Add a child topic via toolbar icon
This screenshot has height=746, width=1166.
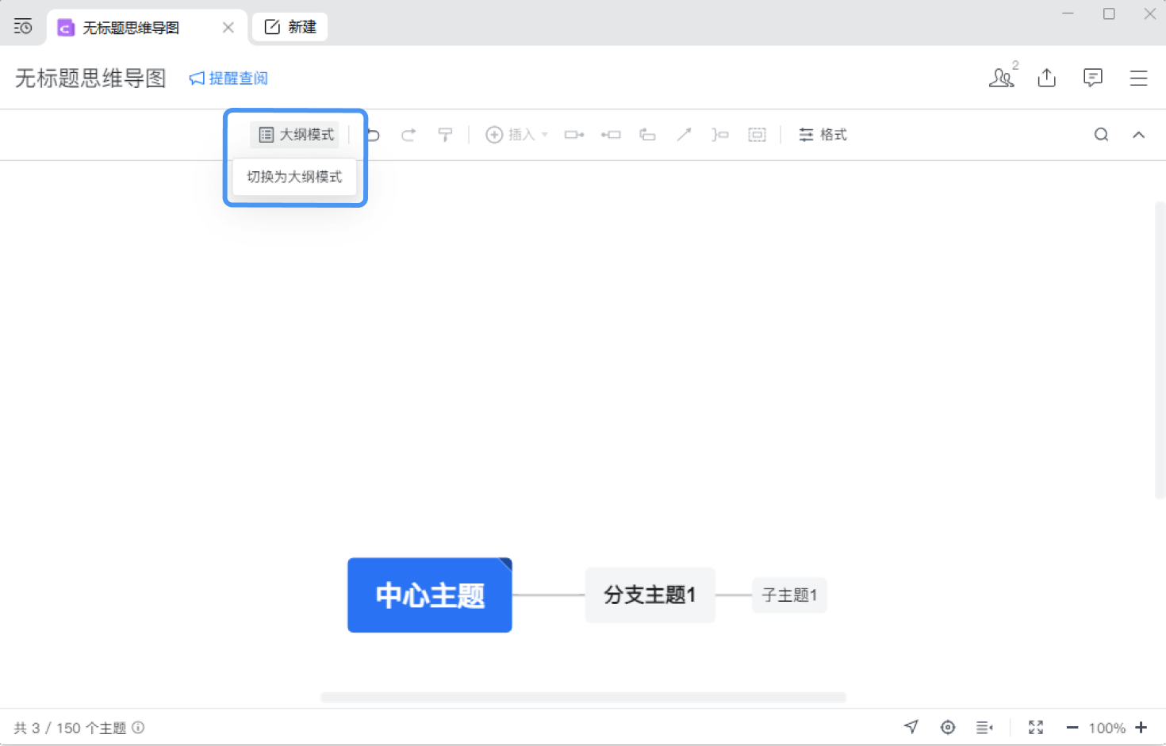pyautogui.click(x=574, y=135)
